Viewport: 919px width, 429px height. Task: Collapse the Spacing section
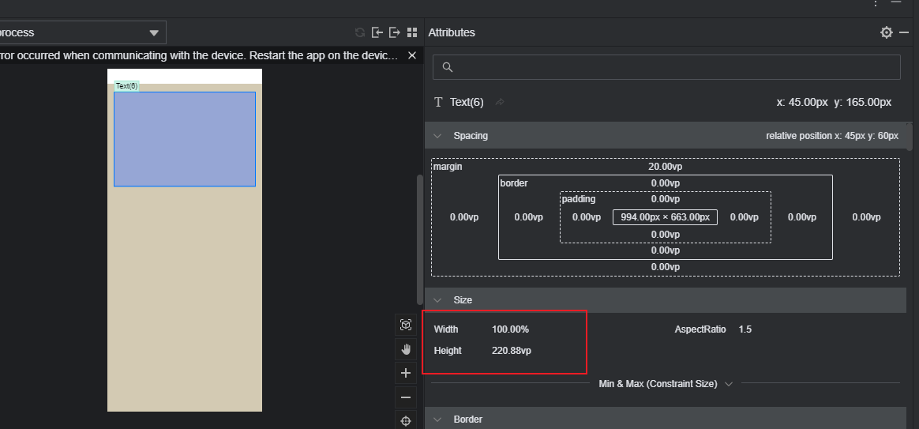(437, 136)
